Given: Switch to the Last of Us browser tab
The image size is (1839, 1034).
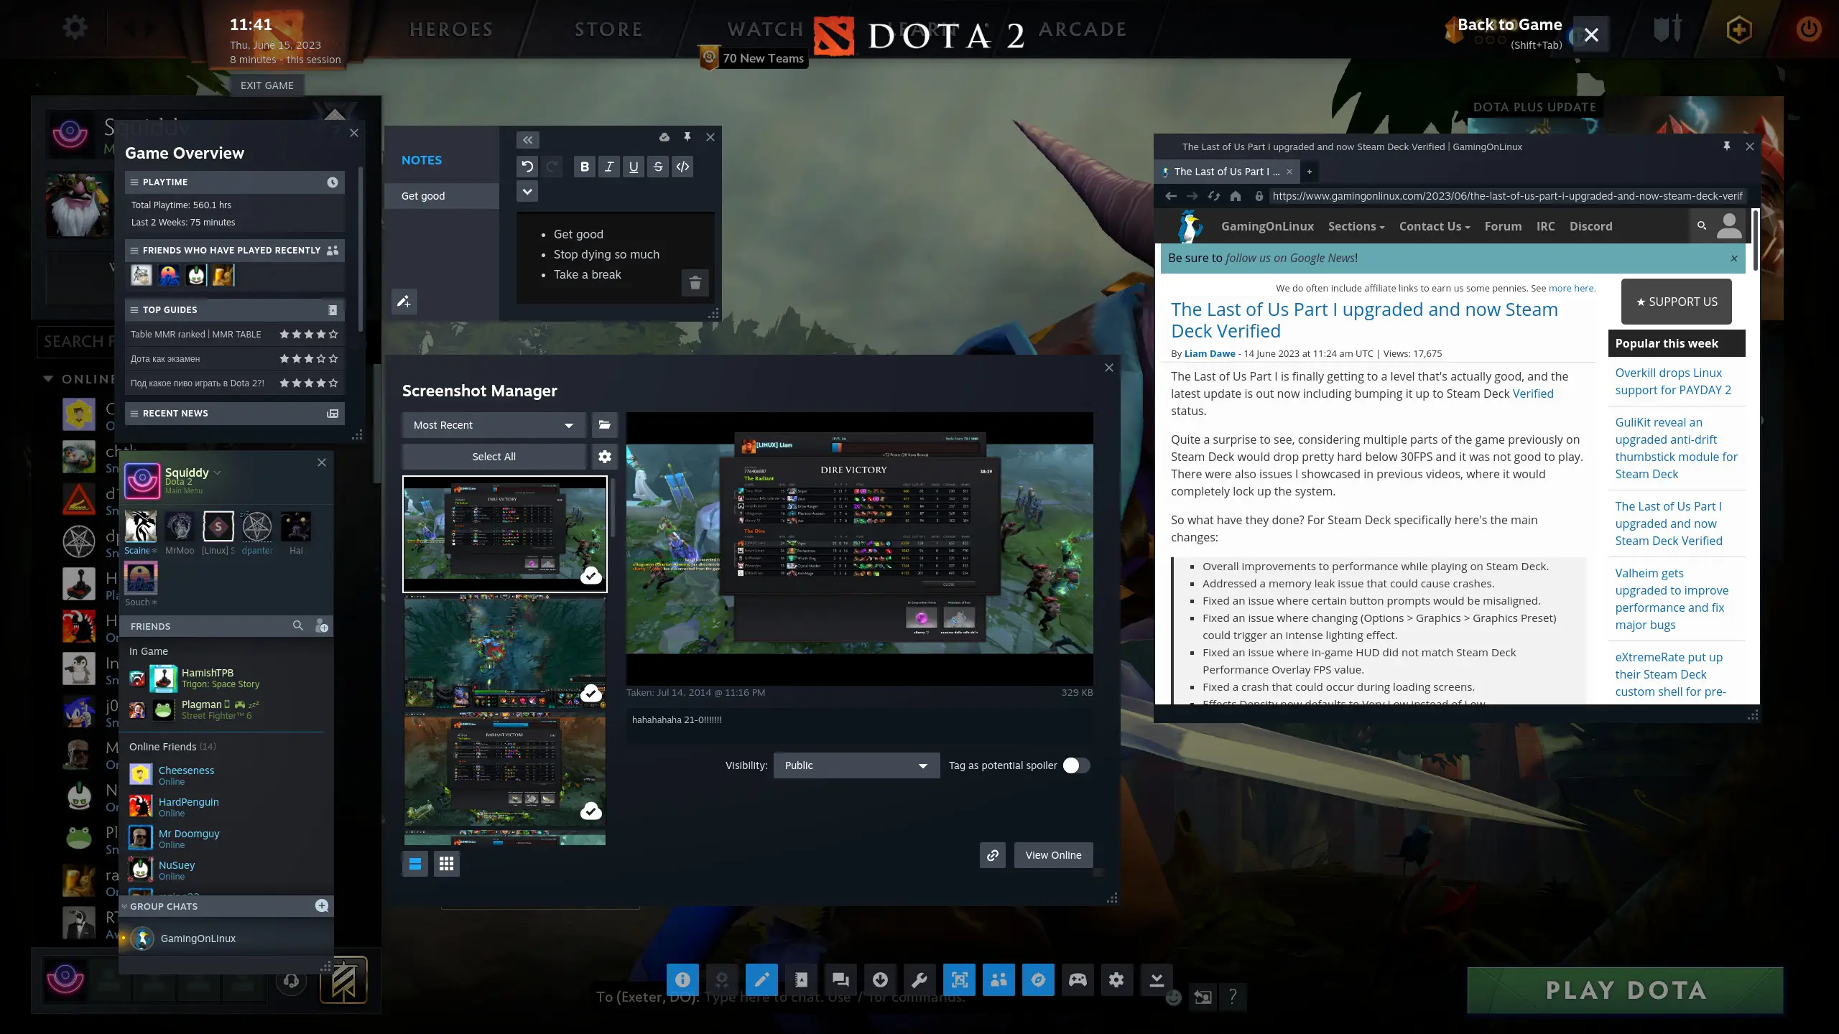Looking at the screenshot, I should pos(1225,172).
